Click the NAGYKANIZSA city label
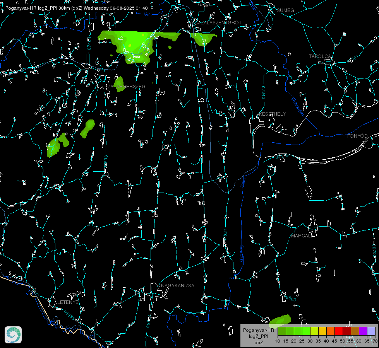 coord(178,286)
